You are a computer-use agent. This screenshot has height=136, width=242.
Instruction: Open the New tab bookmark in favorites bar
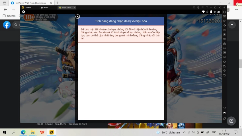(x=9, y=16)
